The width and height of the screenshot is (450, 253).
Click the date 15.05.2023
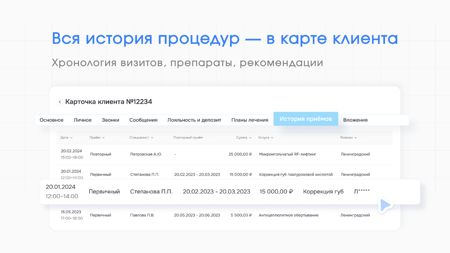(71, 212)
